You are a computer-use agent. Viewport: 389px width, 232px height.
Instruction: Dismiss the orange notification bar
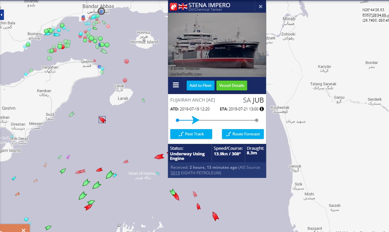pos(23,230)
